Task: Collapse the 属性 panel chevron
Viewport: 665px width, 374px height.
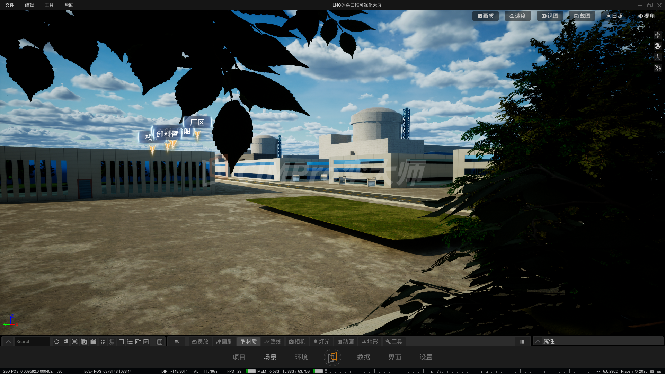Action: [x=538, y=341]
